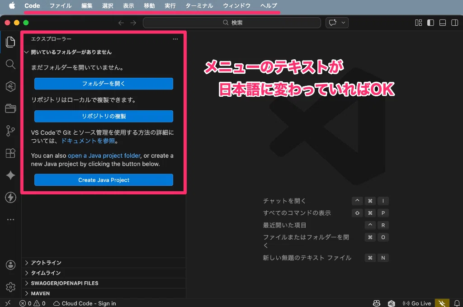Open the notifications bell icon
The height and width of the screenshot is (307, 463).
(x=457, y=303)
